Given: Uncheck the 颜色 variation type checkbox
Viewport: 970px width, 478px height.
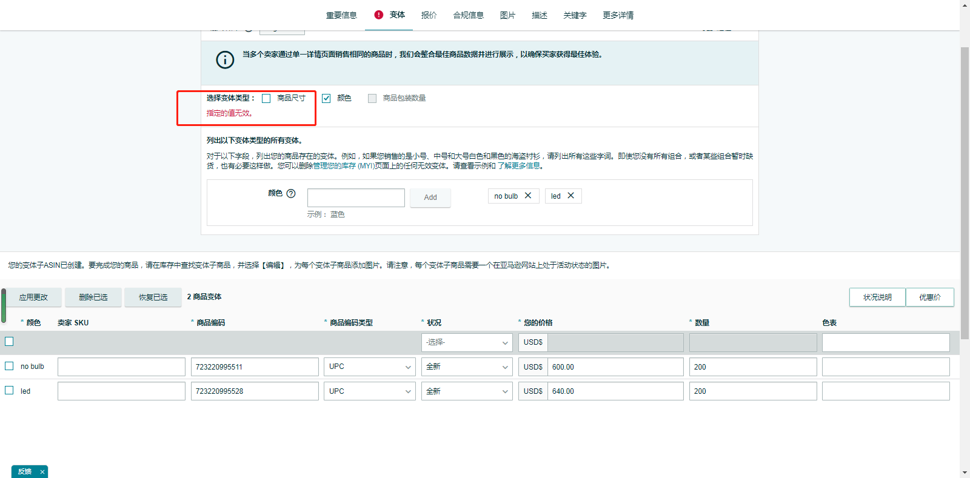Looking at the screenshot, I should (x=326, y=98).
